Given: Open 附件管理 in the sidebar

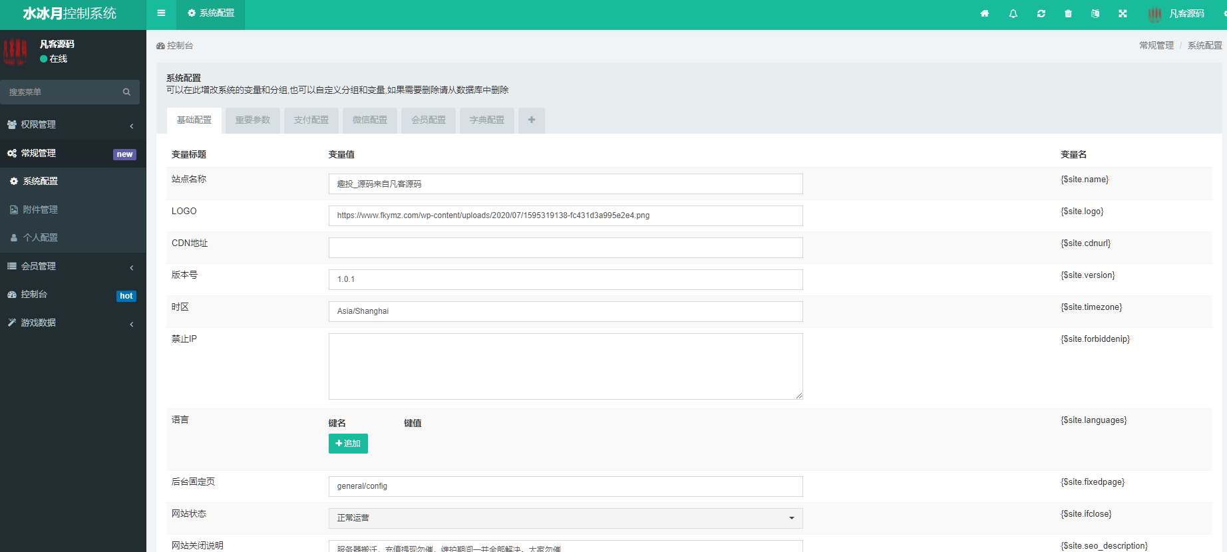Looking at the screenshot, I should 41,209.
